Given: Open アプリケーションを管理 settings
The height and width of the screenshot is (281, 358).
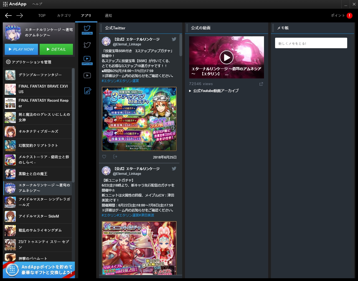Looking at the screenshot, I should 29,62.
